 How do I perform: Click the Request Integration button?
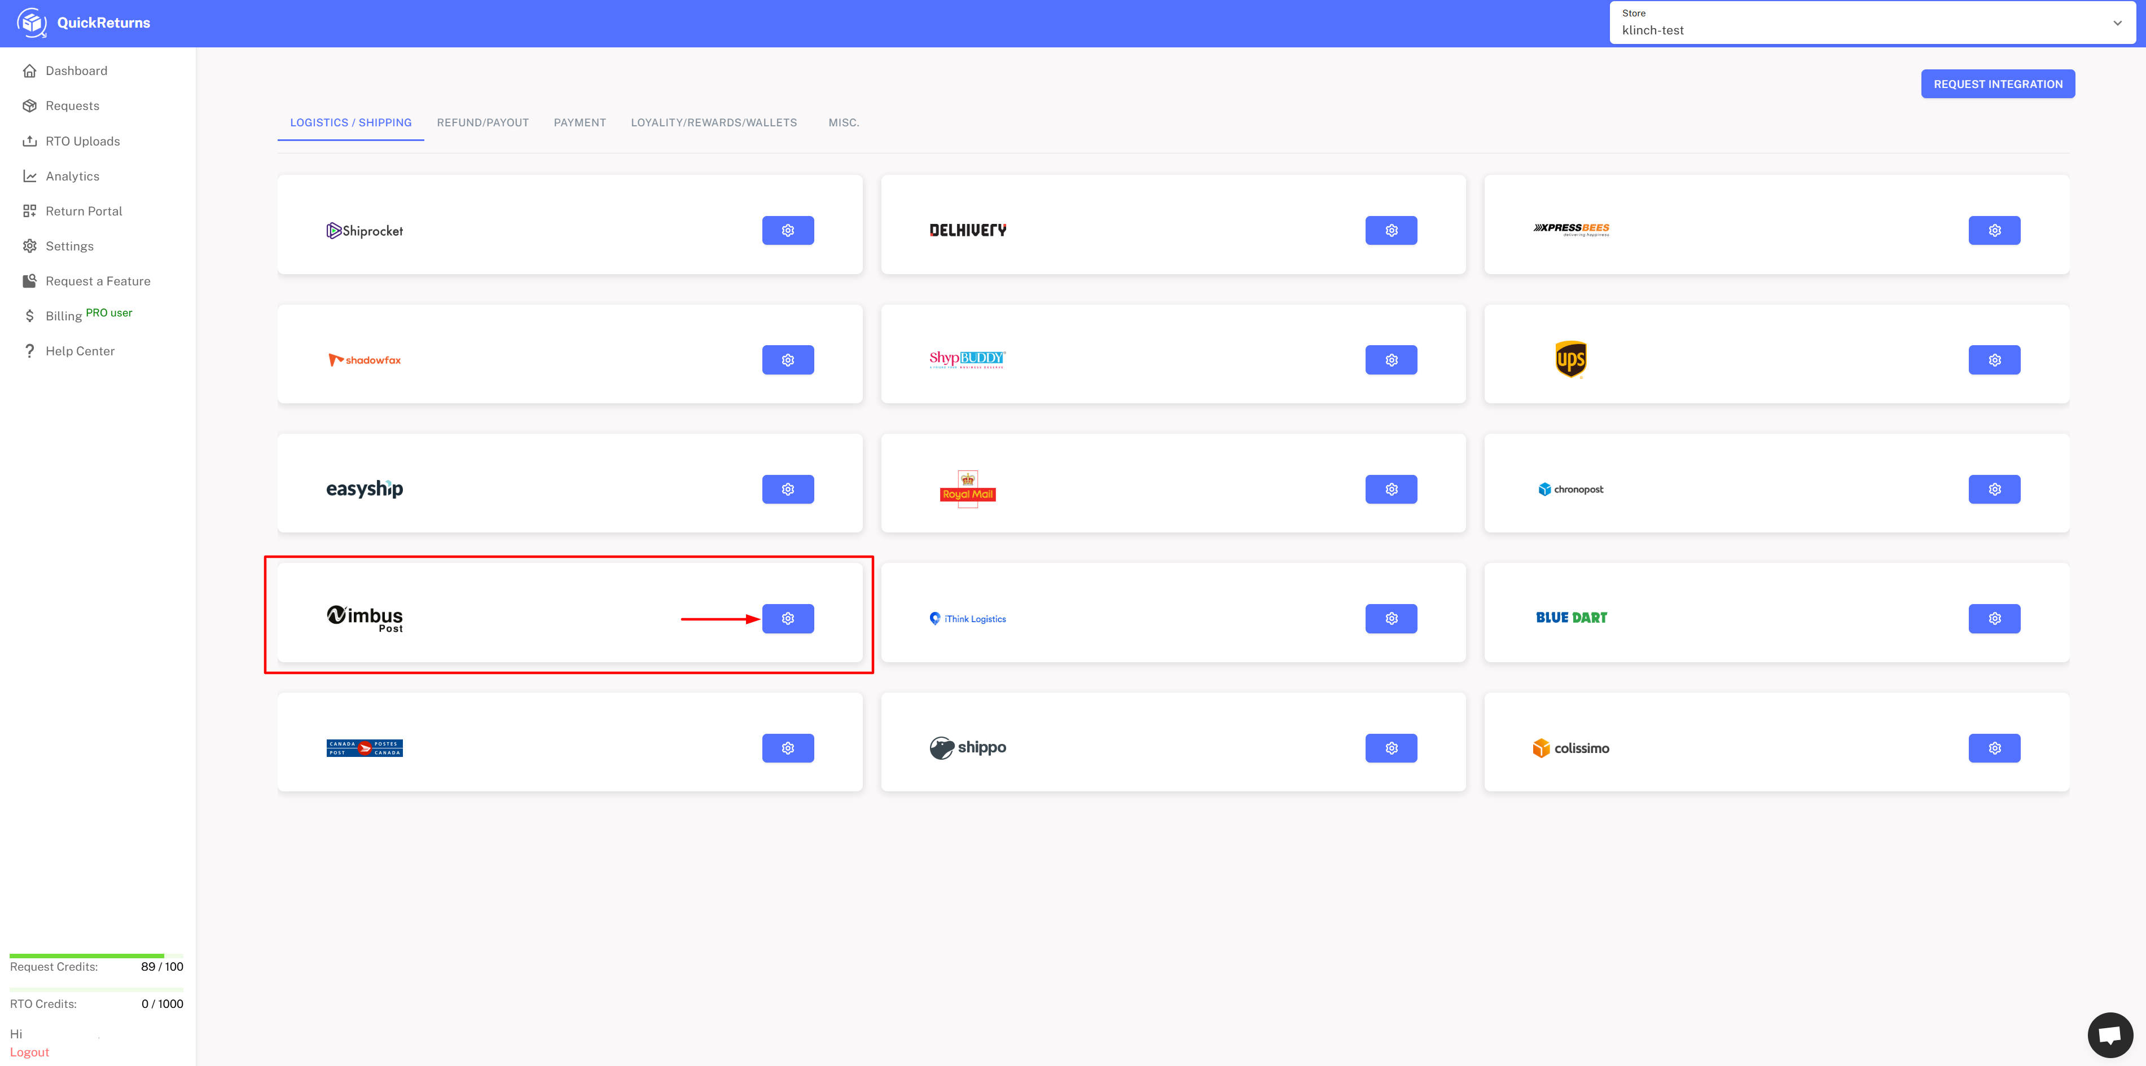pyautogui.click(x=1998, y=84)
